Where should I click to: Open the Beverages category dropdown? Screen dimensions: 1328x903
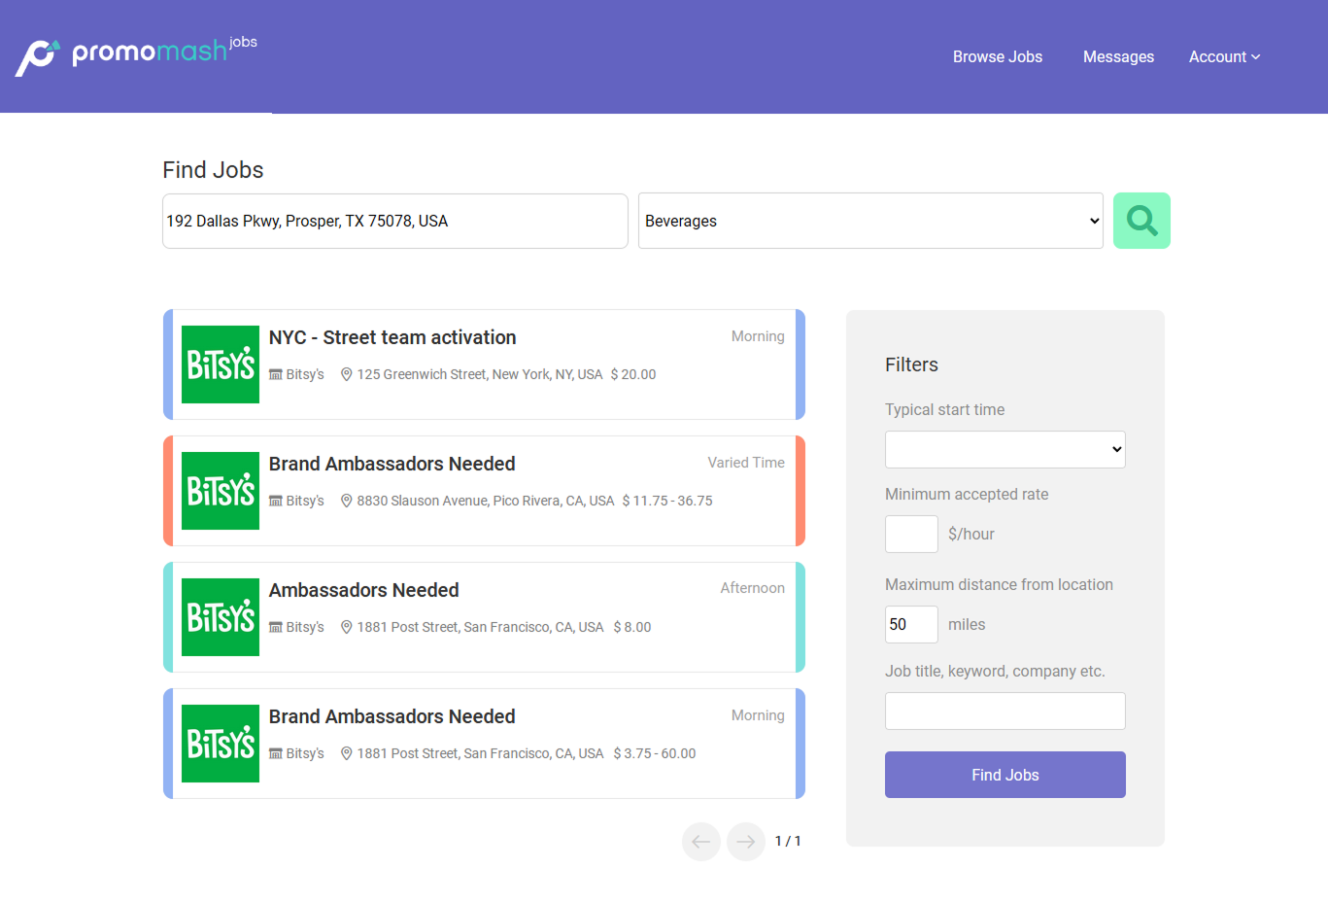(x=869, y=221)
